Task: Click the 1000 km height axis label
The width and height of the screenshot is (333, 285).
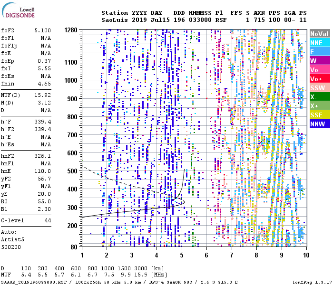Action: (x=71, y=80)
